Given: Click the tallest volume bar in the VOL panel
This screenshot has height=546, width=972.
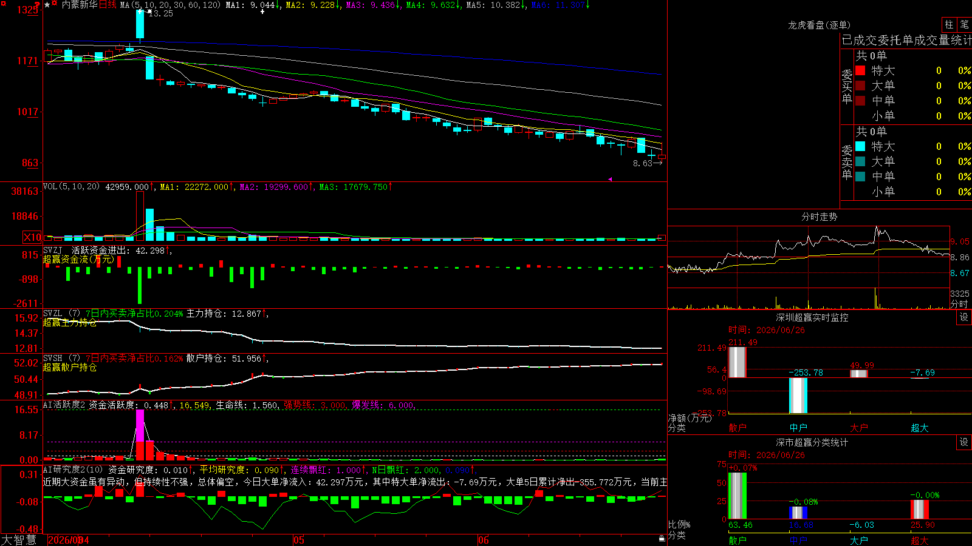Looking at the screenshot, I should [140, 216].
